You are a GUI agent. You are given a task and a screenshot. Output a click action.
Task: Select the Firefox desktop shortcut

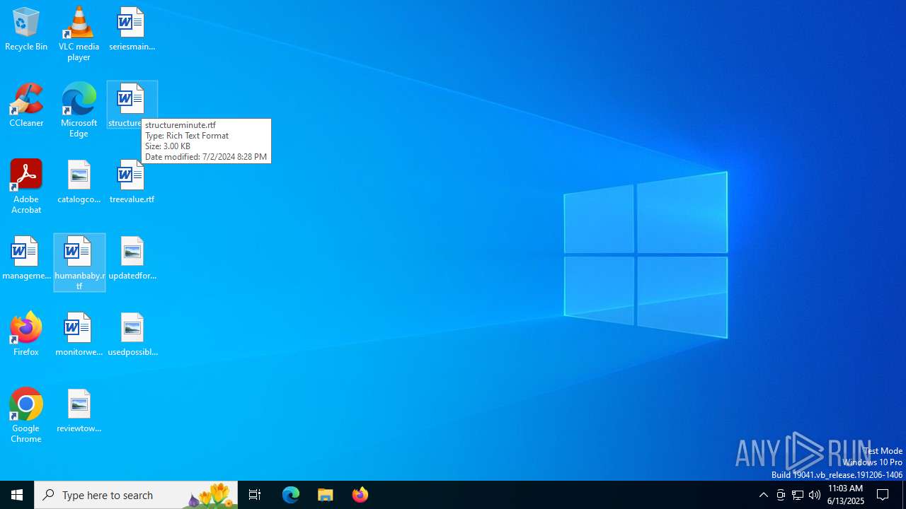point(26,334)
